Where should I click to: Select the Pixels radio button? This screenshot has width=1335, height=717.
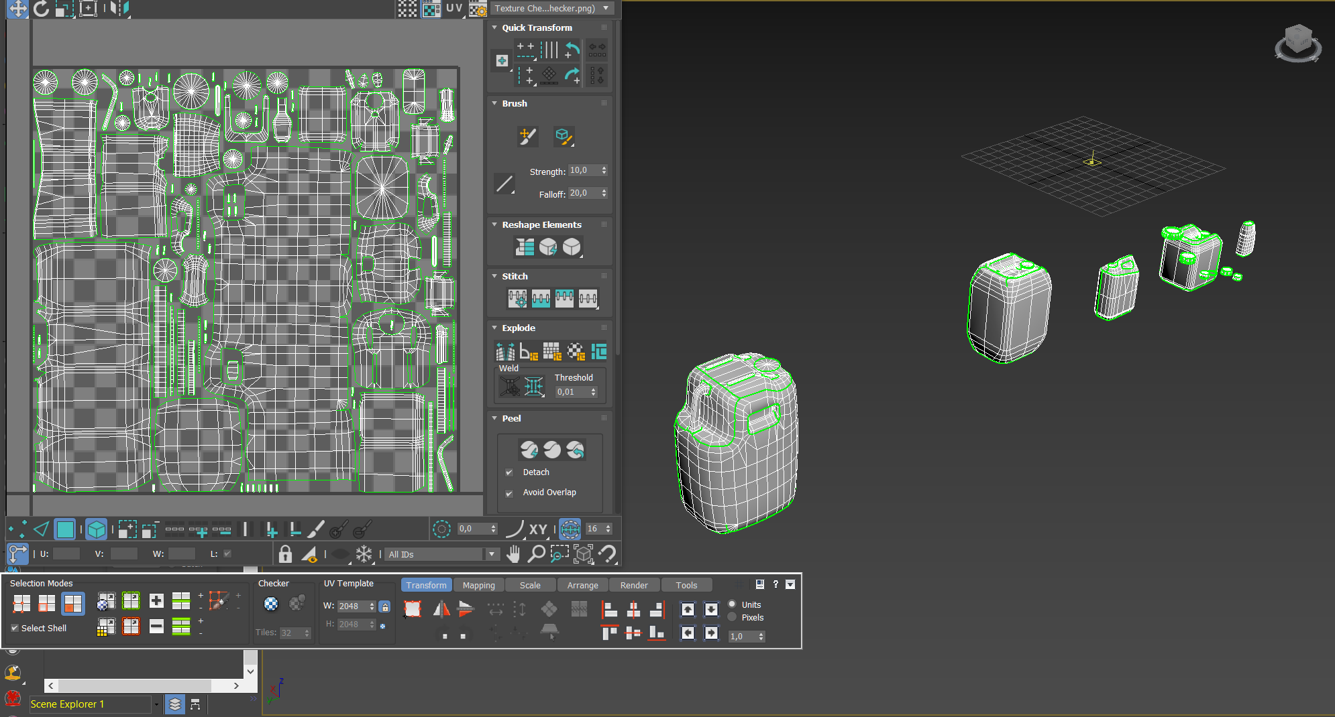coord(733,617)
